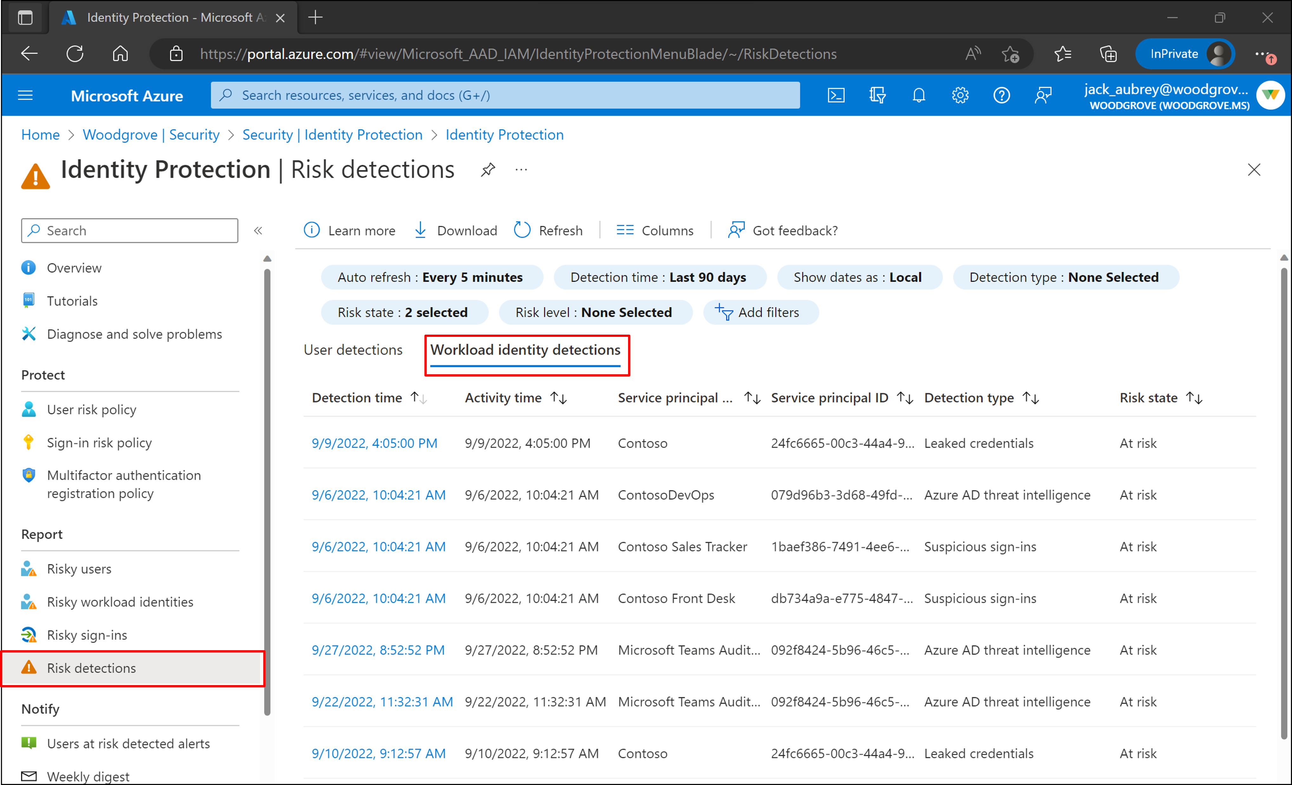
Task: Close the Identity Protection blade
Action: click(x=1254, y=170)
